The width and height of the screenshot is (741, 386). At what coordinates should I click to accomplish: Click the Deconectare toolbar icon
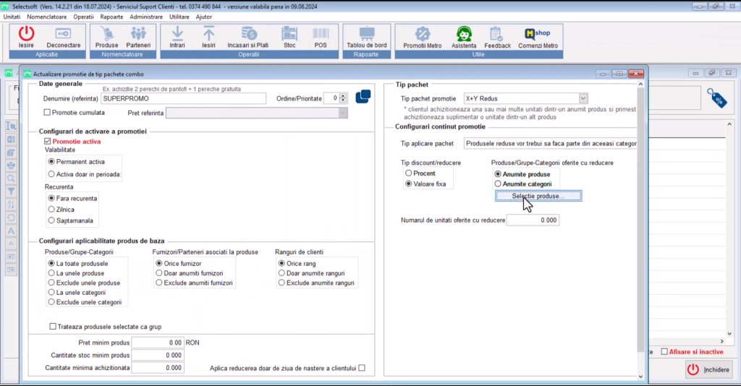coord(64,37)
